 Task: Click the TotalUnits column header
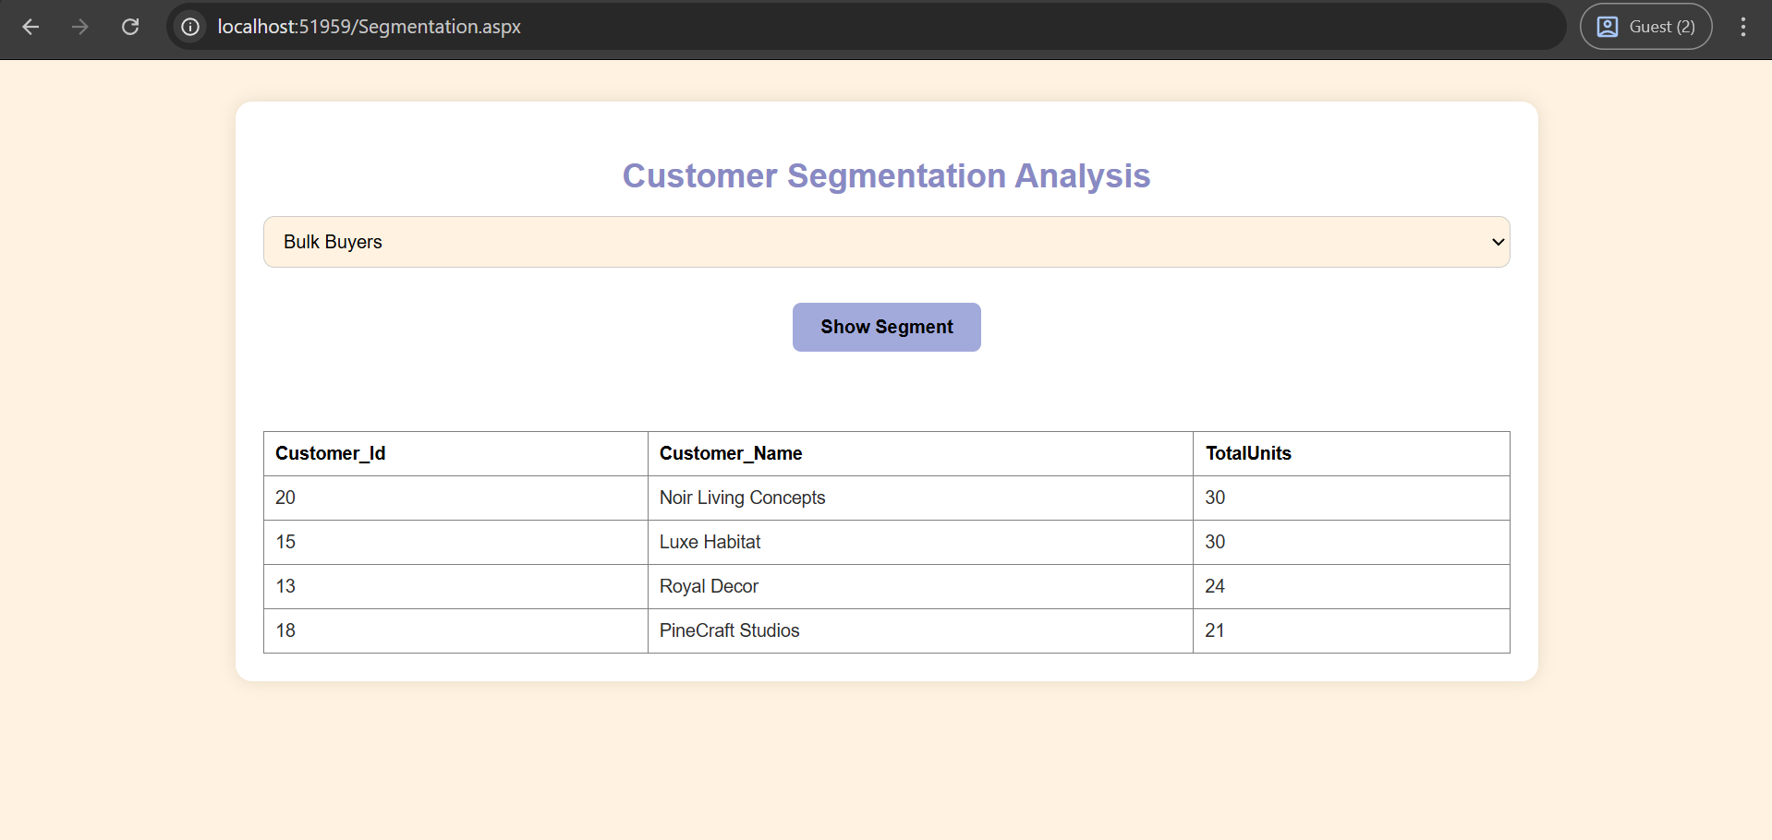point(1352,453)
